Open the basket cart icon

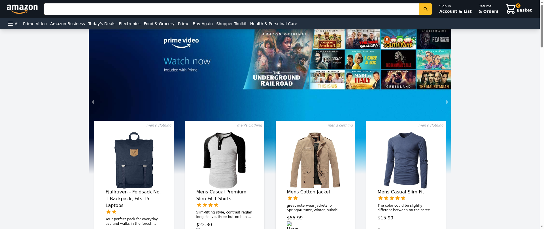pyautogui.click(x=511, y=9)
